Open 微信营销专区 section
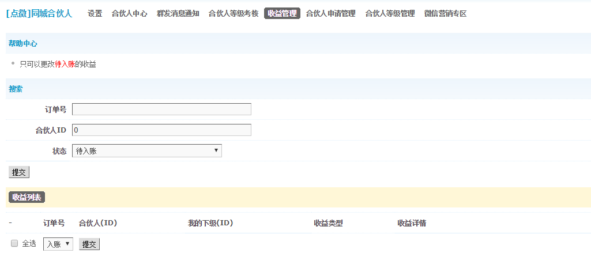The image size is (591, 272). pos(445,14)
